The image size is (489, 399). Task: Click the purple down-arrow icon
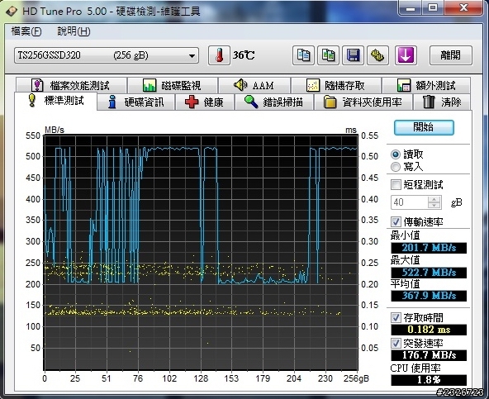tap(406, 55)
